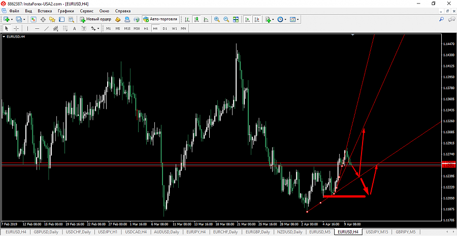The width and height of the screenshot is (457, 236).
Task: Toggle the Terminal panel icon
Action: (x=61, y=19)
